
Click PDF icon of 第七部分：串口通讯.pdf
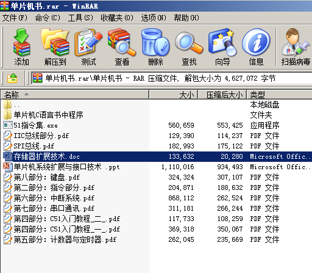tap(8, 208)
